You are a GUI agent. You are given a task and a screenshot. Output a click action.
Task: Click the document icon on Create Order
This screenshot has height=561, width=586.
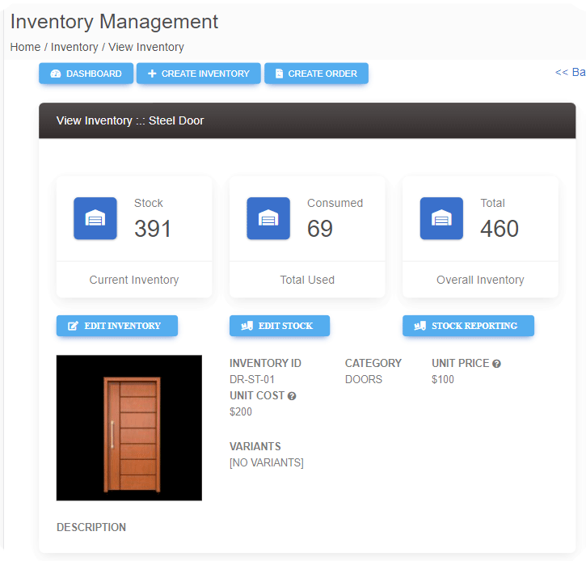click(279, 74)
